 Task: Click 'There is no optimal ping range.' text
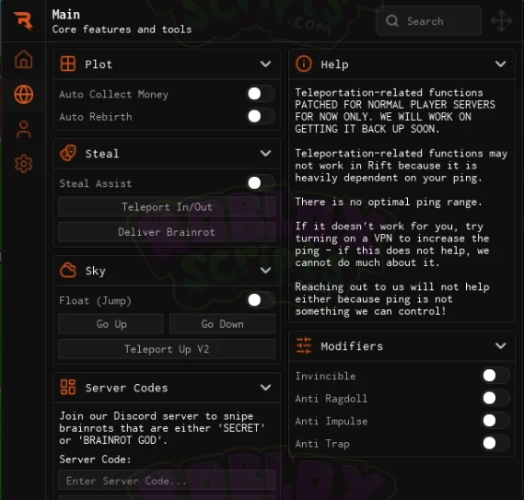389,202
